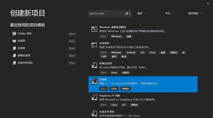Click the C++ tag next to recent 生成文件项目
The image size is (213, 118).
(72, 63)
